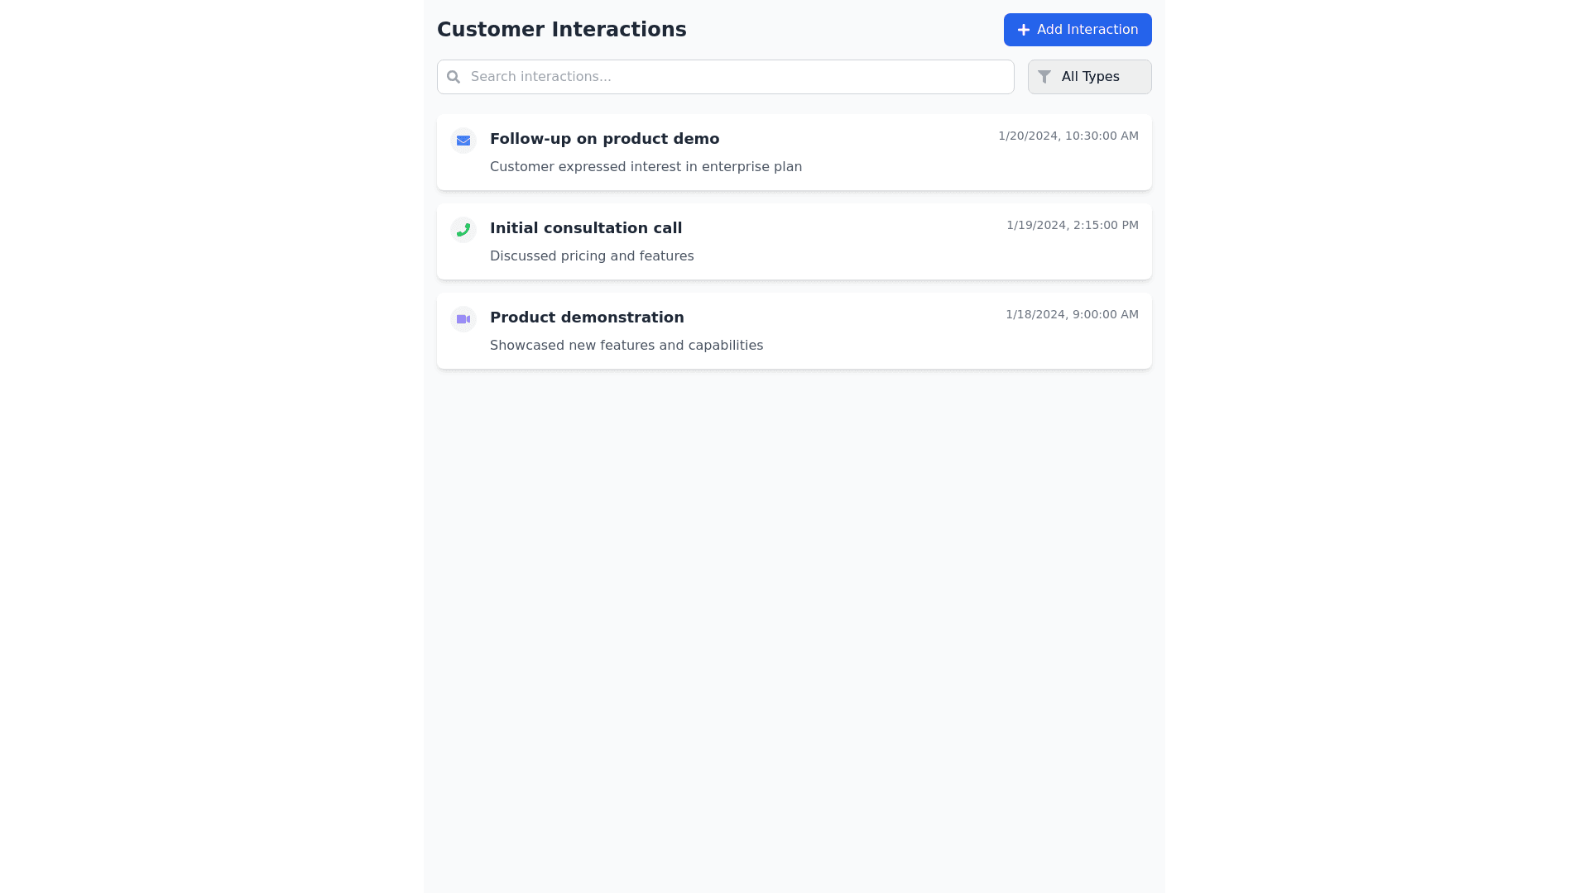
Task: Click the 1/20/2024 10:30 AM timestamp
Action: click(1068, 136)
